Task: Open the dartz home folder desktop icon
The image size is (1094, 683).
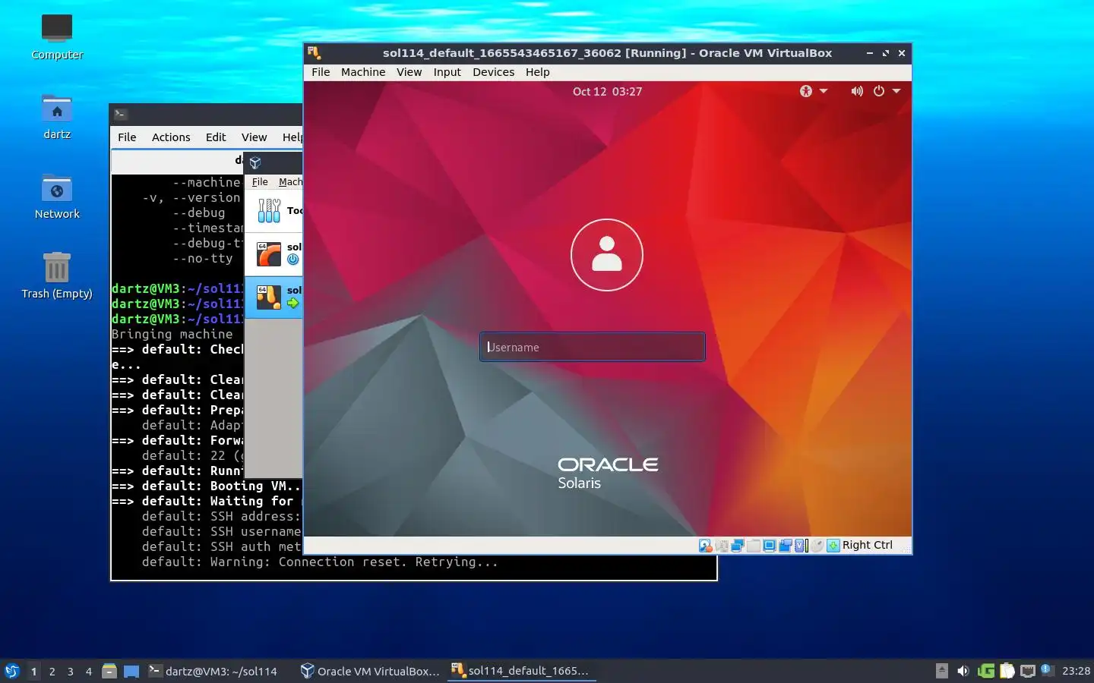Action: point(57,117)
